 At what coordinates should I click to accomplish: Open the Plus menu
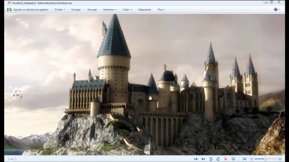(x=161, y=10)
